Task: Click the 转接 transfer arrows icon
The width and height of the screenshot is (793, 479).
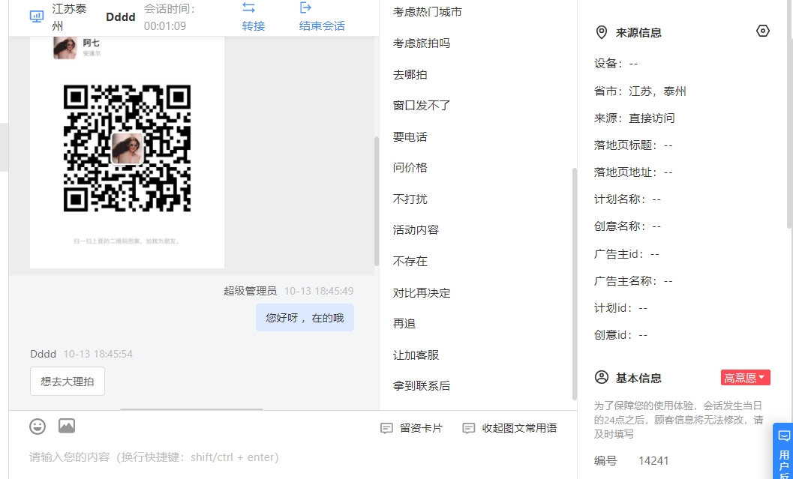Action: click(x=248, y=7)
